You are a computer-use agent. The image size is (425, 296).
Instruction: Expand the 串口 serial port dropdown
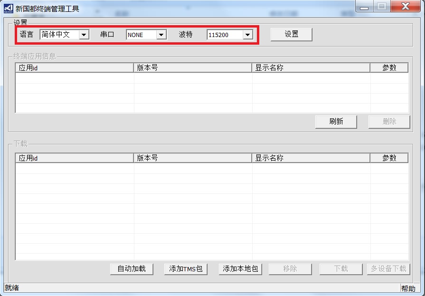coord(161,35)
